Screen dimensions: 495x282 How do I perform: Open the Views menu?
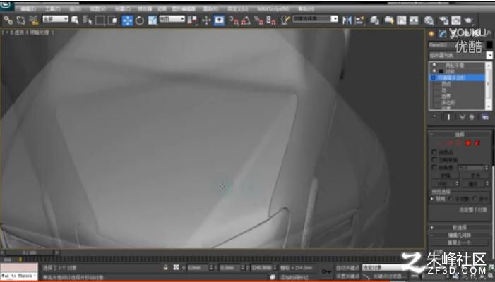tap(98, 9)
